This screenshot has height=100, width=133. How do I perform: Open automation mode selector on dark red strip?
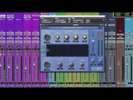click(120, 38)
